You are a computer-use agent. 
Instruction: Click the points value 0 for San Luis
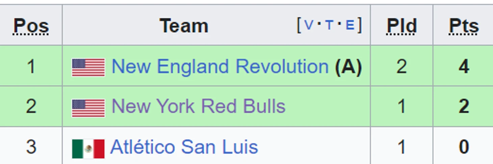click(464, 147)
